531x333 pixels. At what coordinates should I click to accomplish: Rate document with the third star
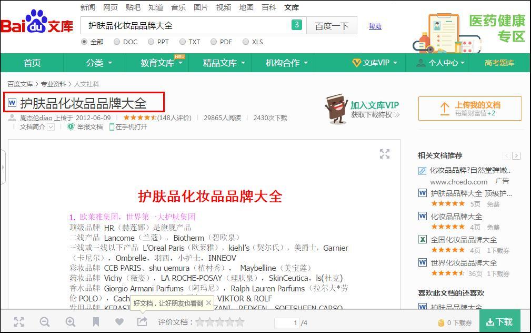click(220, 322)
